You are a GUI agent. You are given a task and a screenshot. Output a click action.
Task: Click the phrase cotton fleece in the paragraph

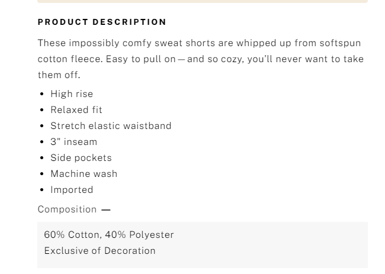70,59
